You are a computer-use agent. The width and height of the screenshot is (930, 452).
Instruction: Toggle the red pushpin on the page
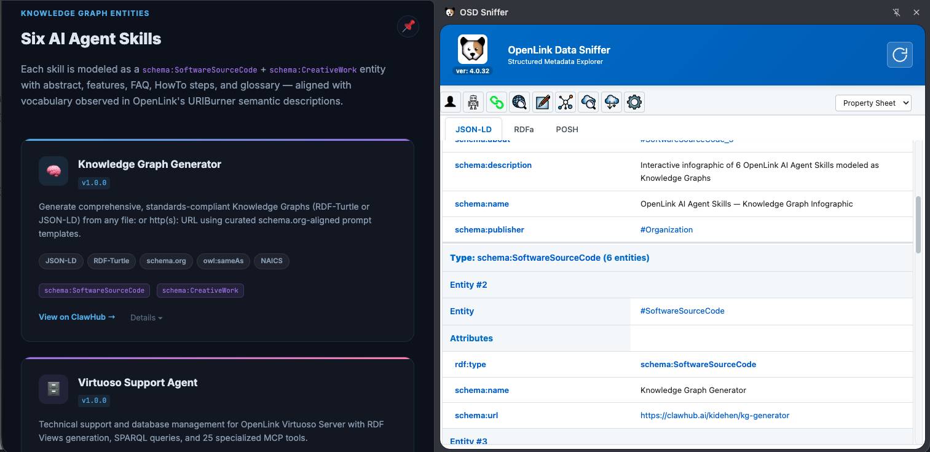(408, 26)
